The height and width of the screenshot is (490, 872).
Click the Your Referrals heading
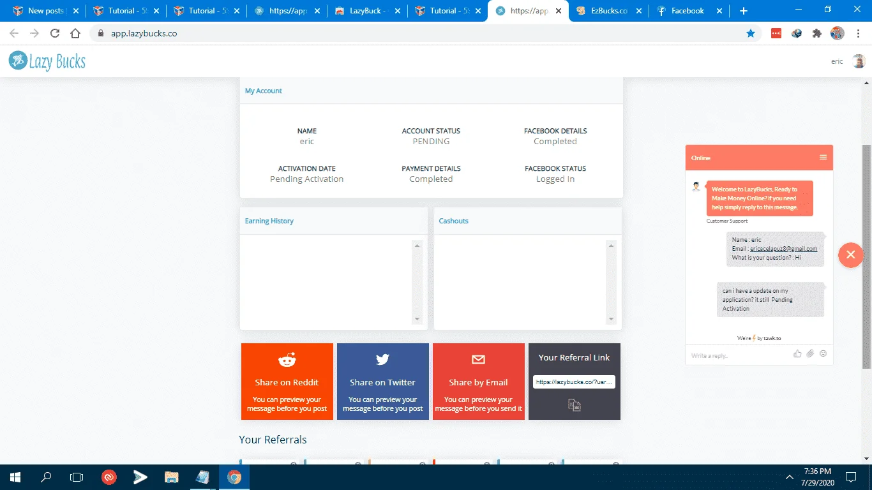pos(273,440)
